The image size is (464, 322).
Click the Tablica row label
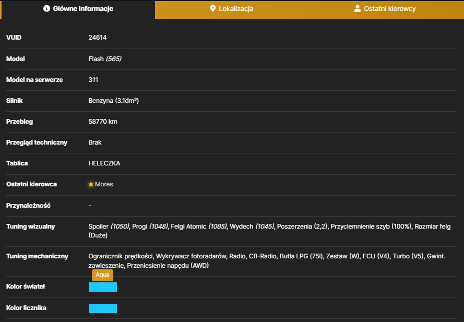tap(17, 163)
